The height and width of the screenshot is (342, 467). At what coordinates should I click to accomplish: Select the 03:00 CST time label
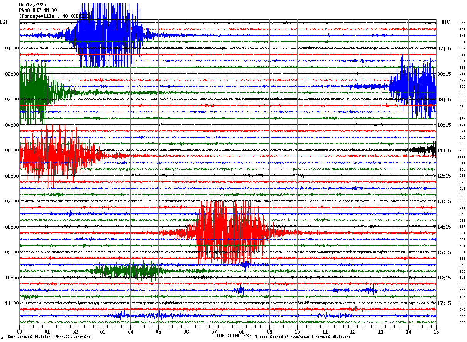click(12, 100)
